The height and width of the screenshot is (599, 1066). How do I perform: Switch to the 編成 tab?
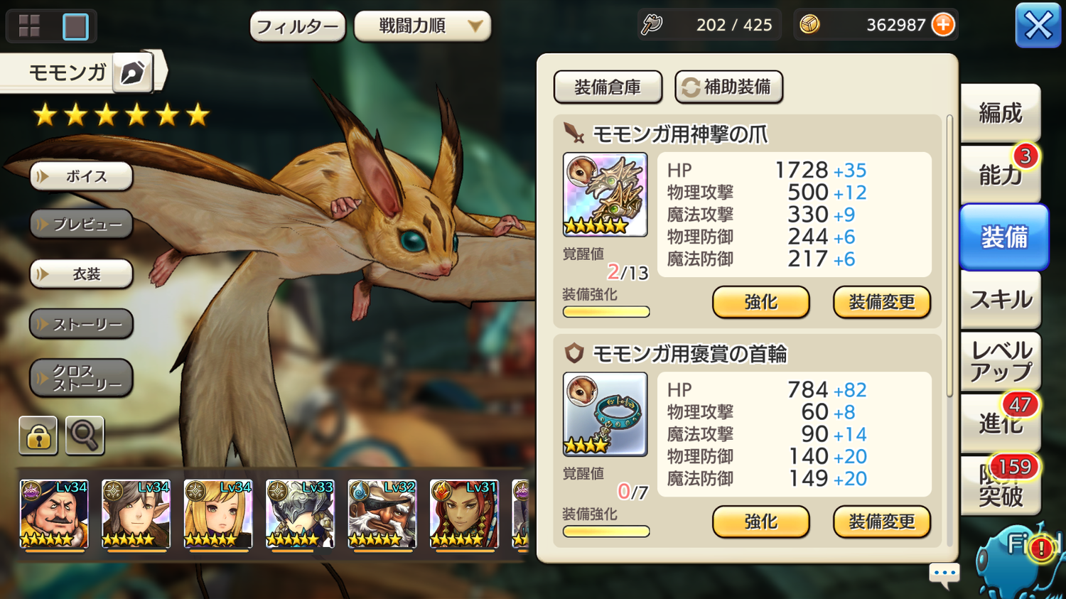pyautogui.click(x=1001, y=113)
